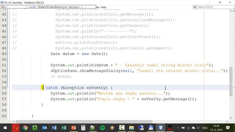This screenshot has height=132, width=235.
Task: Click the '// break;' comment line
Action: tap(61, 77)
